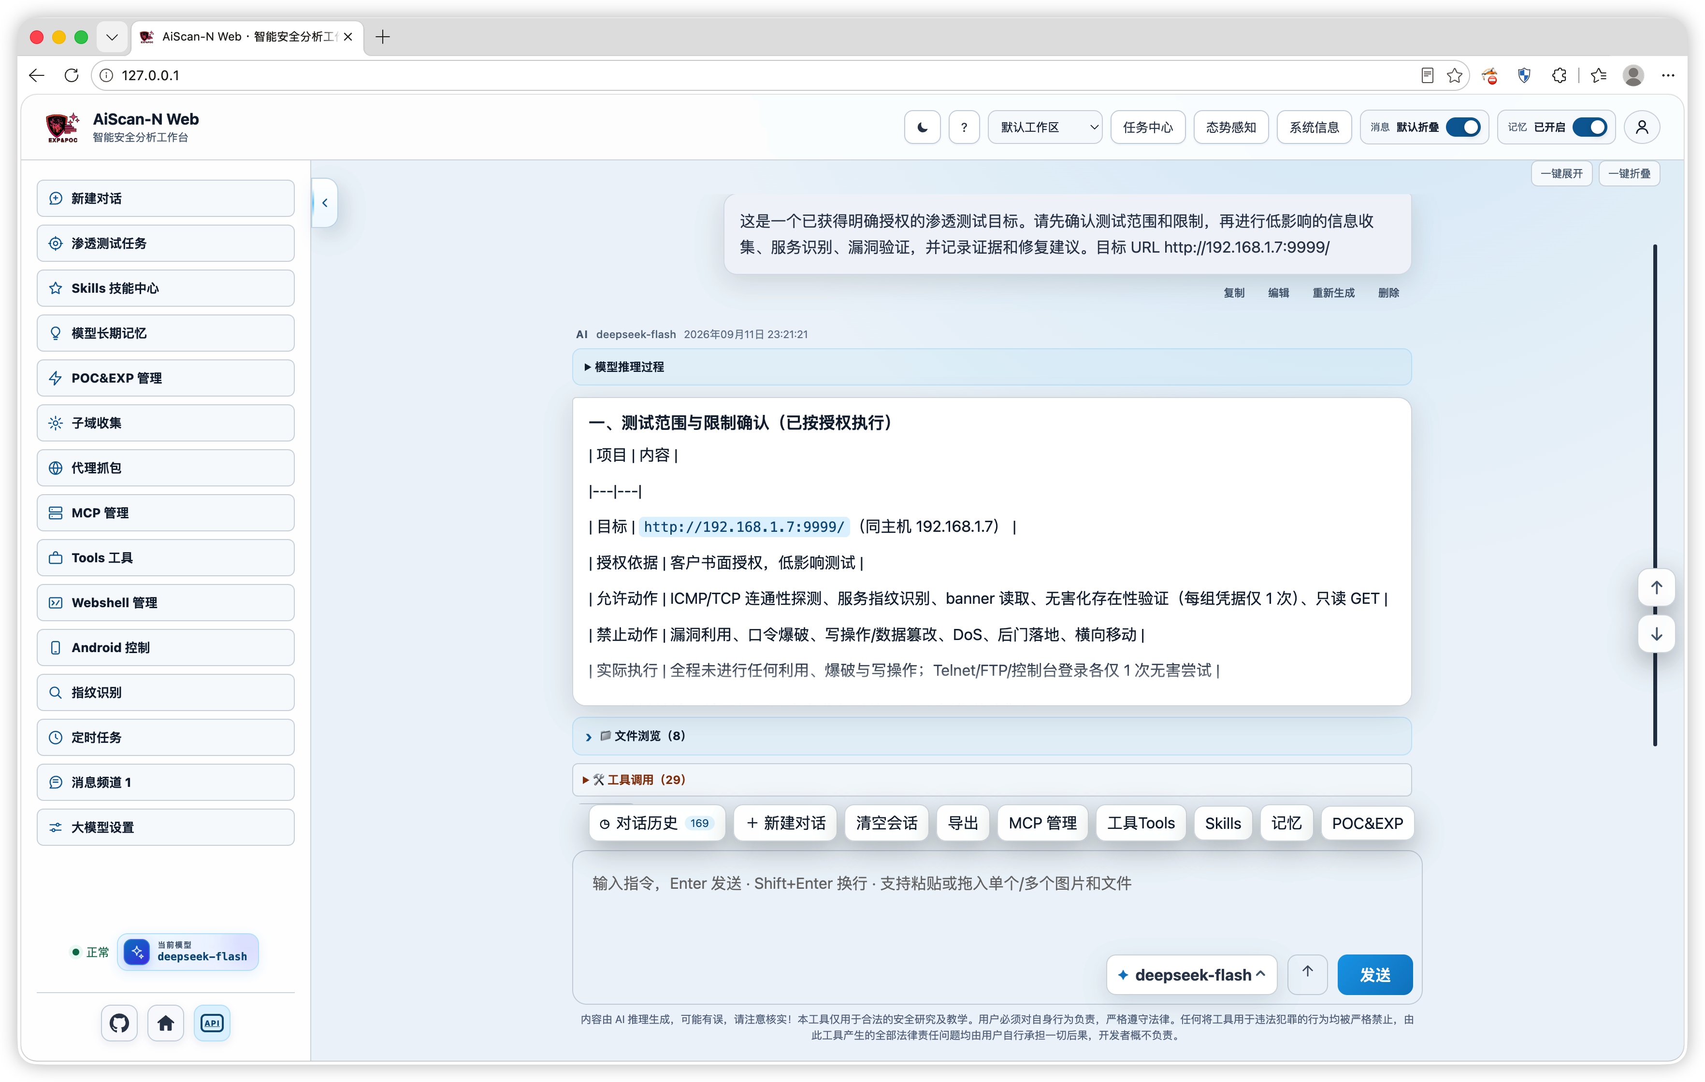Toggle the 消息 默认折叠 switch
The width and height of the screenshot is (1705, 1082).
pyautogui.click(x=1463, y=128)
